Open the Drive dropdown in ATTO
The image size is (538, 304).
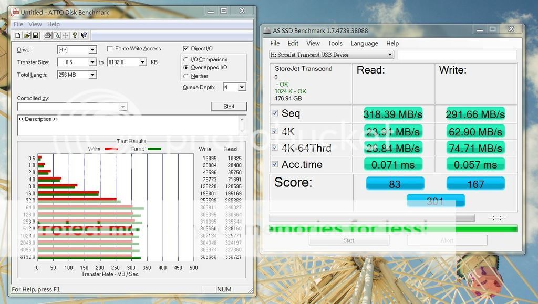(x=92, y=50)
